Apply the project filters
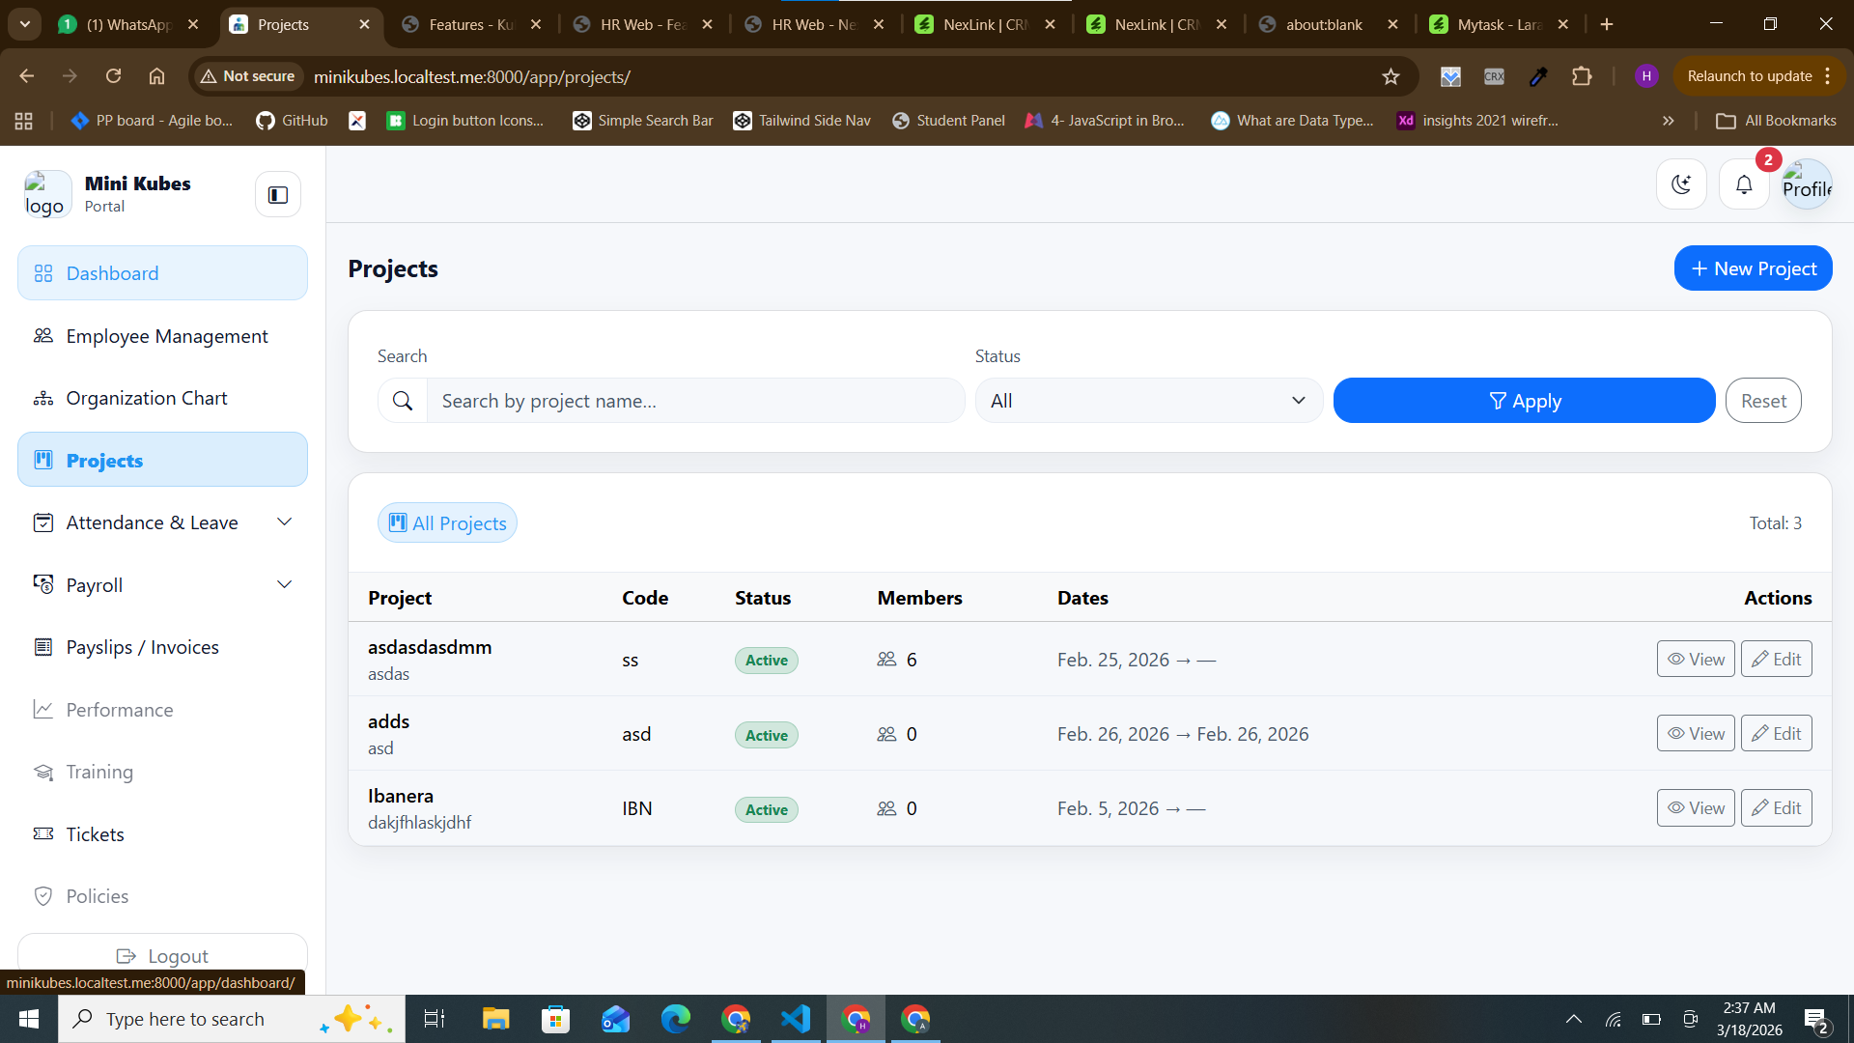This screenshot has width=1854, height=1043. pos(1524,401)
